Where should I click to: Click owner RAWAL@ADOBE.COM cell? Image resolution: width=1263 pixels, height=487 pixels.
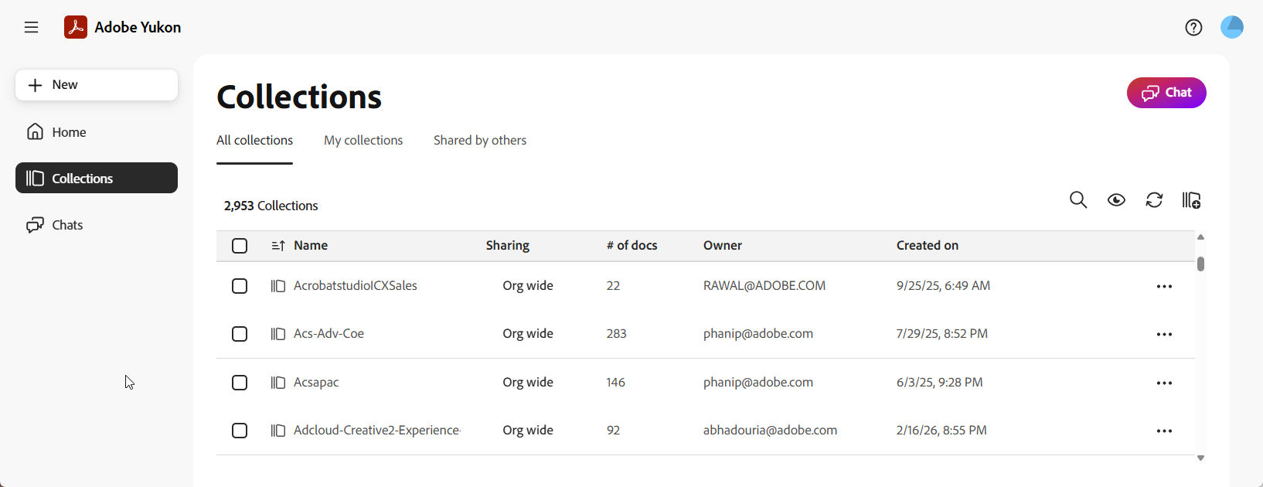[764, 286]
